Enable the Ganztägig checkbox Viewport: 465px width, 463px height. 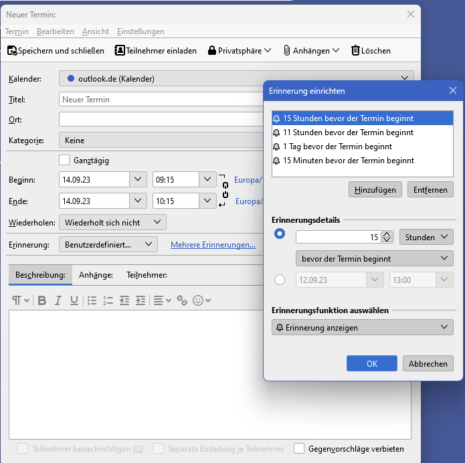[x=64, y=160]
